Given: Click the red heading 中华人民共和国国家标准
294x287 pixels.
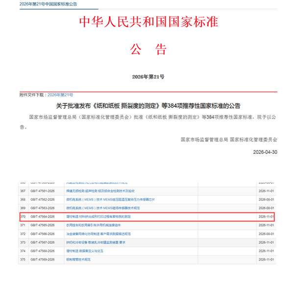Looking at the screenshot, I should pos(148,22).
